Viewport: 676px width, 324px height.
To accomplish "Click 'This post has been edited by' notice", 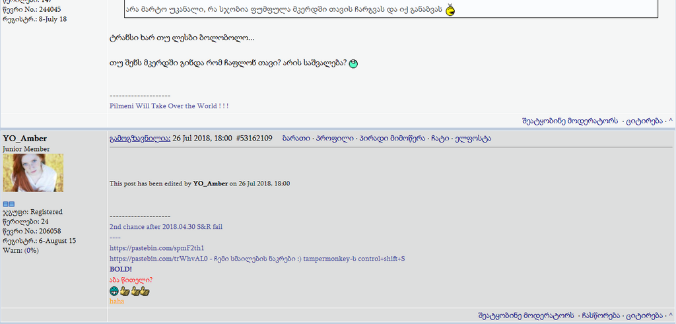I will 199,183.
